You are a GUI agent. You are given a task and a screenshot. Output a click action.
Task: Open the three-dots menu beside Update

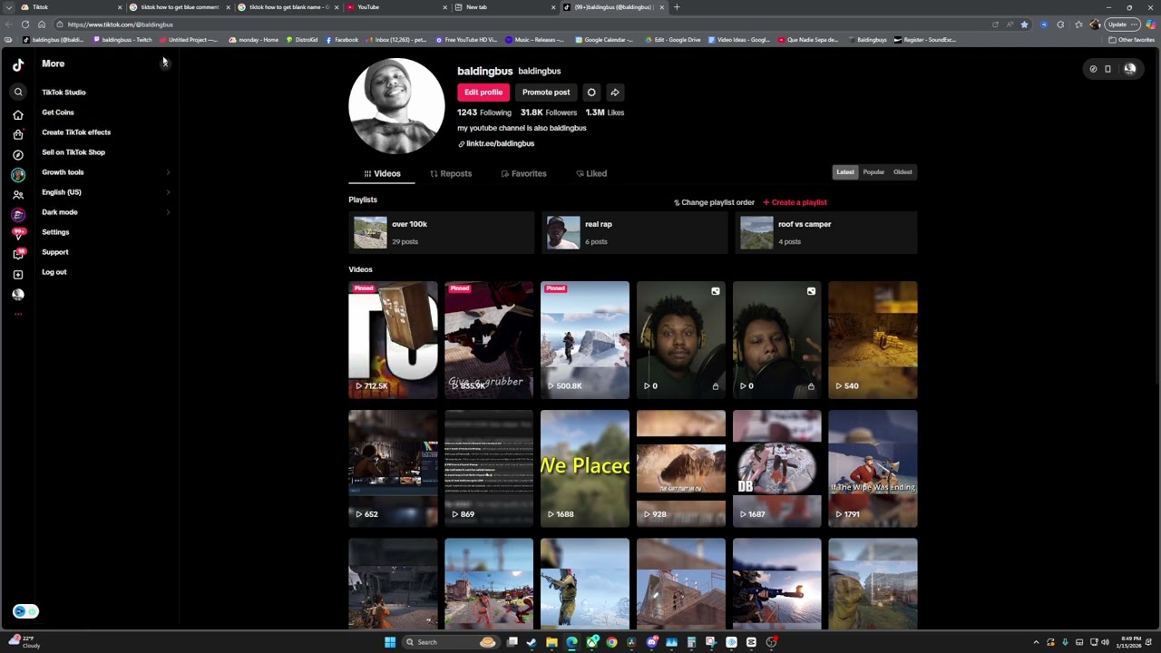[1135, 24]
